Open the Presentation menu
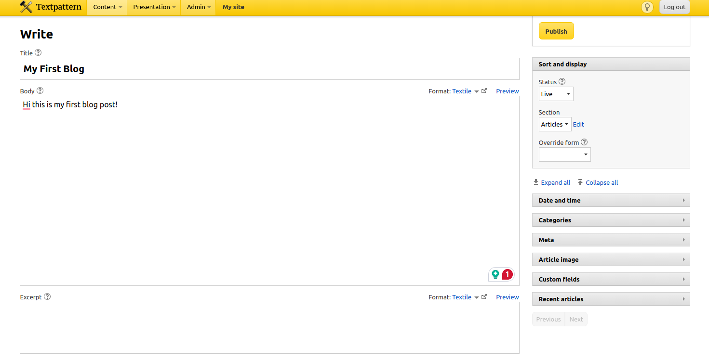 154,7
